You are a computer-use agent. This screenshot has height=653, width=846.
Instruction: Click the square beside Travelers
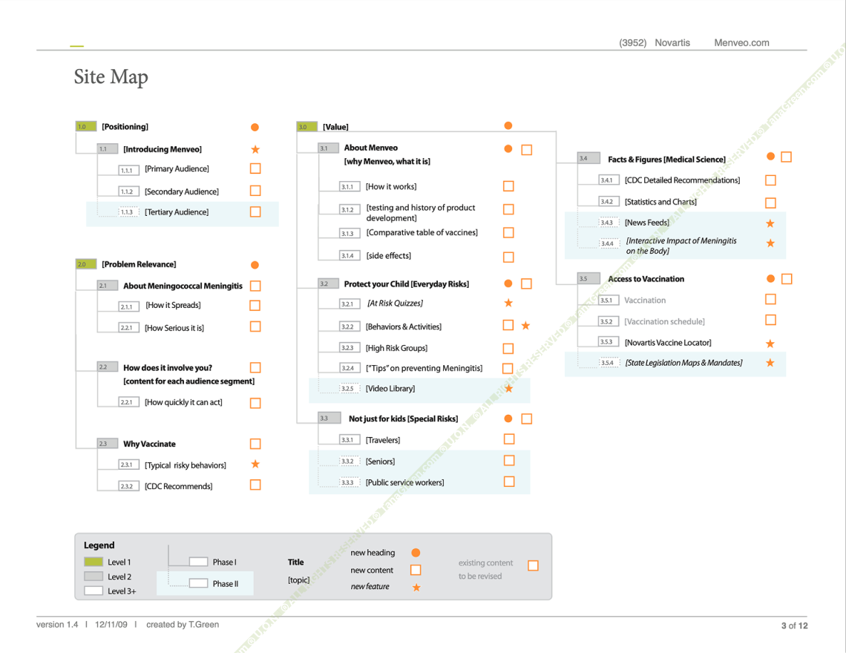coord(509,439)
